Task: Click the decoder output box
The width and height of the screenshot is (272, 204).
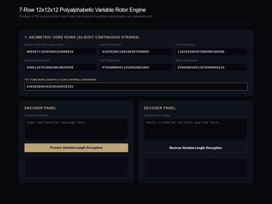Action: pyautogui.click(x=195, y=168)
